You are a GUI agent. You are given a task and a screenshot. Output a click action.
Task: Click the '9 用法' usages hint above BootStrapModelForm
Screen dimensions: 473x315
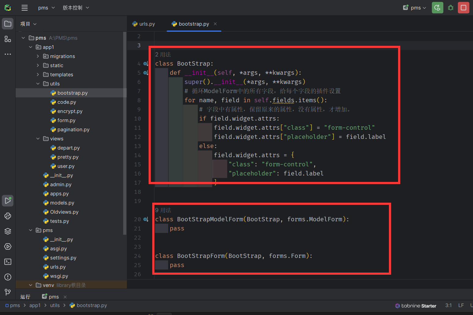click(163, 210)
